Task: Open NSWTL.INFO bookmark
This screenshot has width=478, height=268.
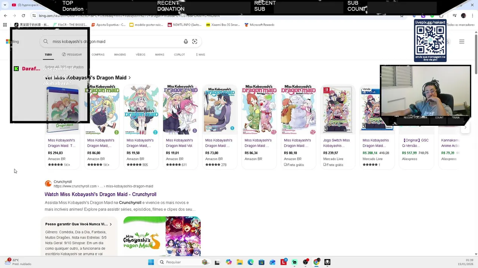Action: point(185,25)
